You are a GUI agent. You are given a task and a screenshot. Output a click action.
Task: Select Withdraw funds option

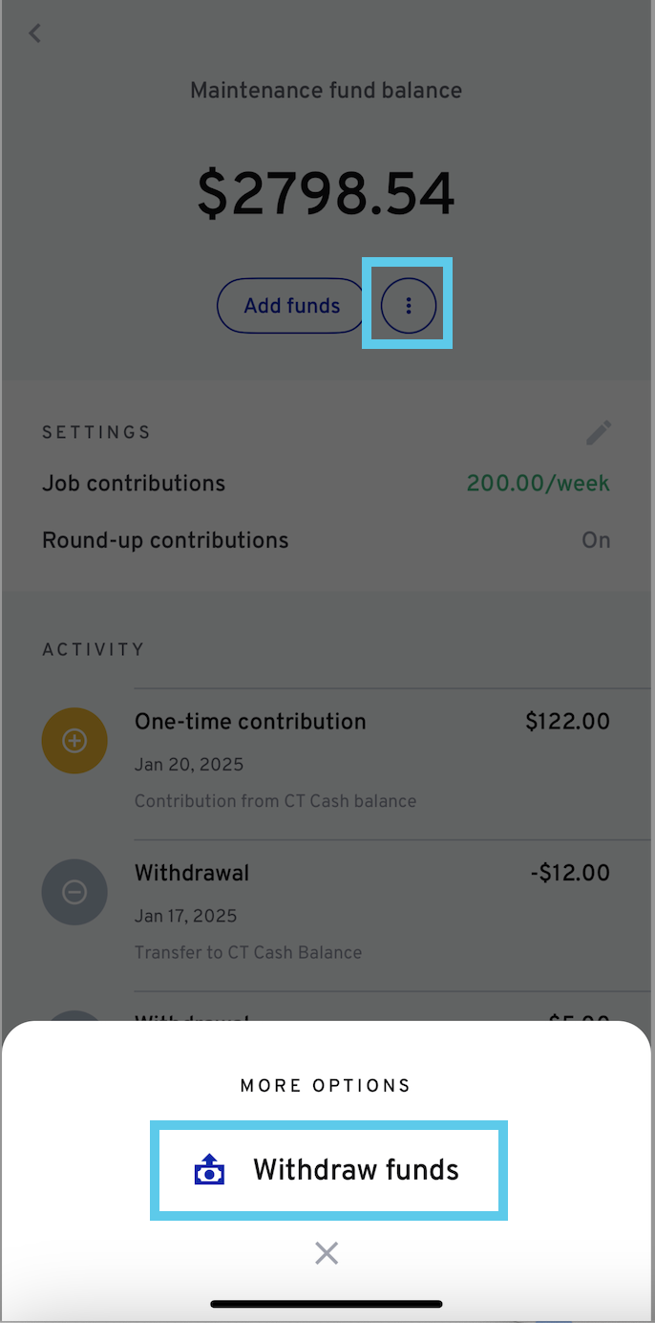point(328,1170)
